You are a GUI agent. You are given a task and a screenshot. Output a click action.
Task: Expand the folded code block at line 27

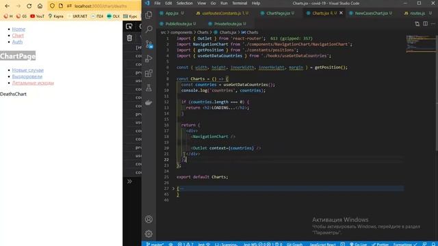pos(173,189)
